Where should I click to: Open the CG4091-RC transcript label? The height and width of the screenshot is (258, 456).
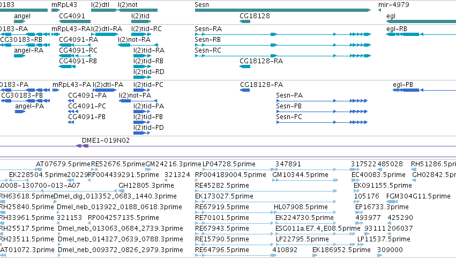point(78,50)
